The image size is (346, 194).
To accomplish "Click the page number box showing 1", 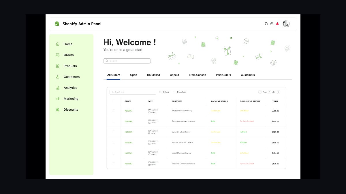I will click(x=270, y=92).
